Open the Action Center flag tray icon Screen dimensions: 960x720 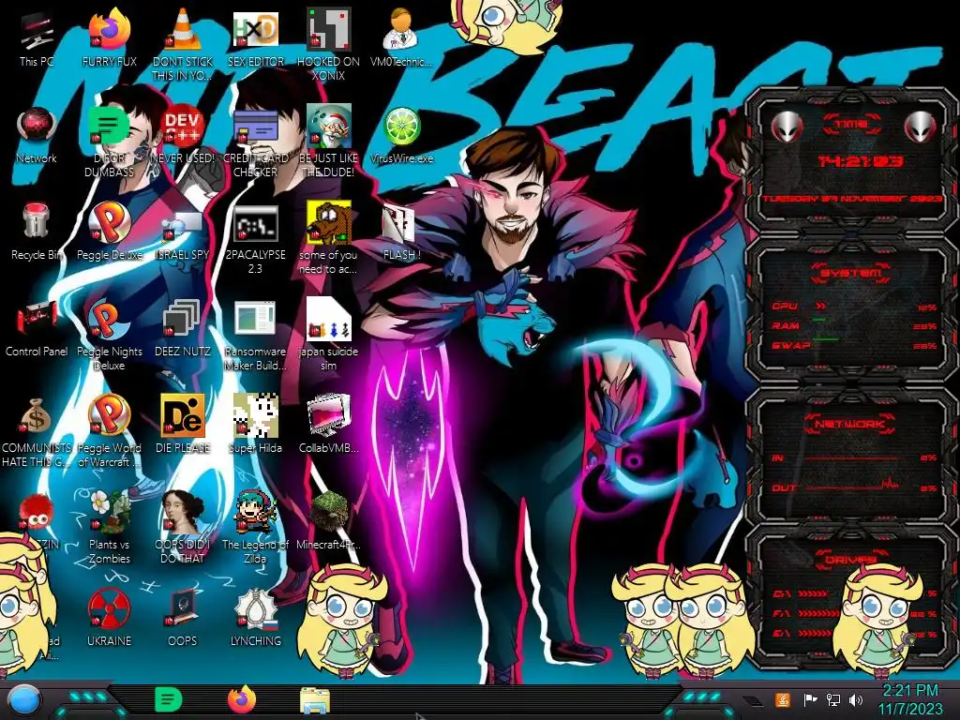click(810, 699)
